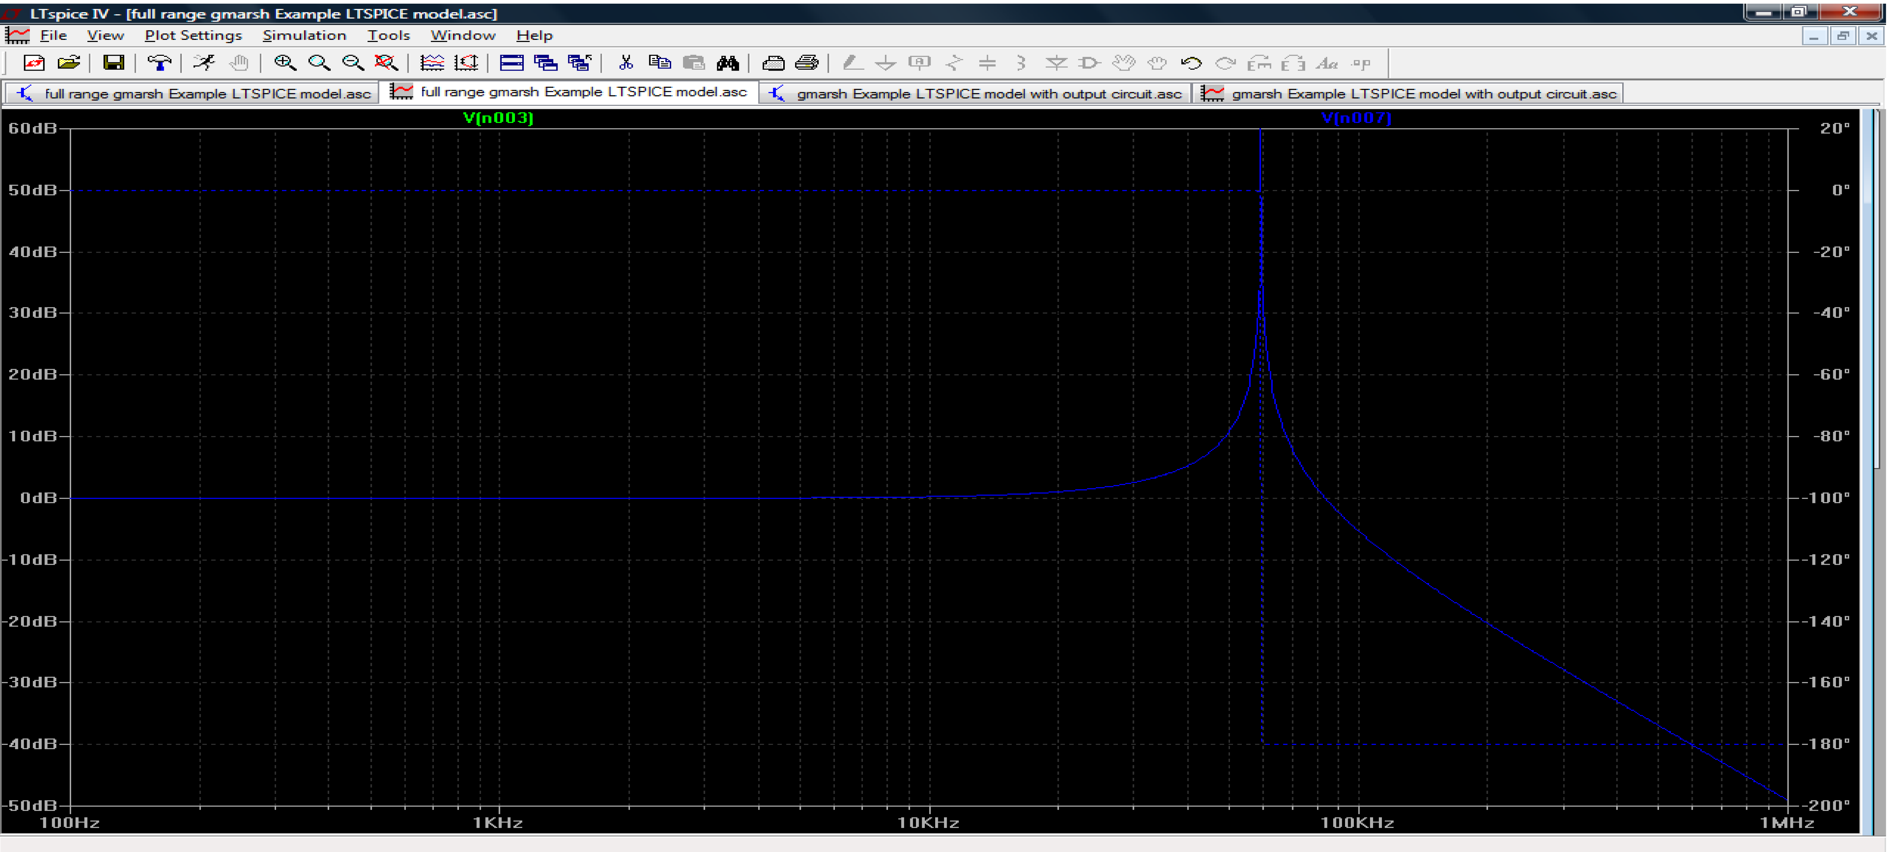Click the crossed-out magnifier Zoom Full Extents icon
This screenshot has width=1888, height=852.
pyautogui.click(x=386, y=63)
